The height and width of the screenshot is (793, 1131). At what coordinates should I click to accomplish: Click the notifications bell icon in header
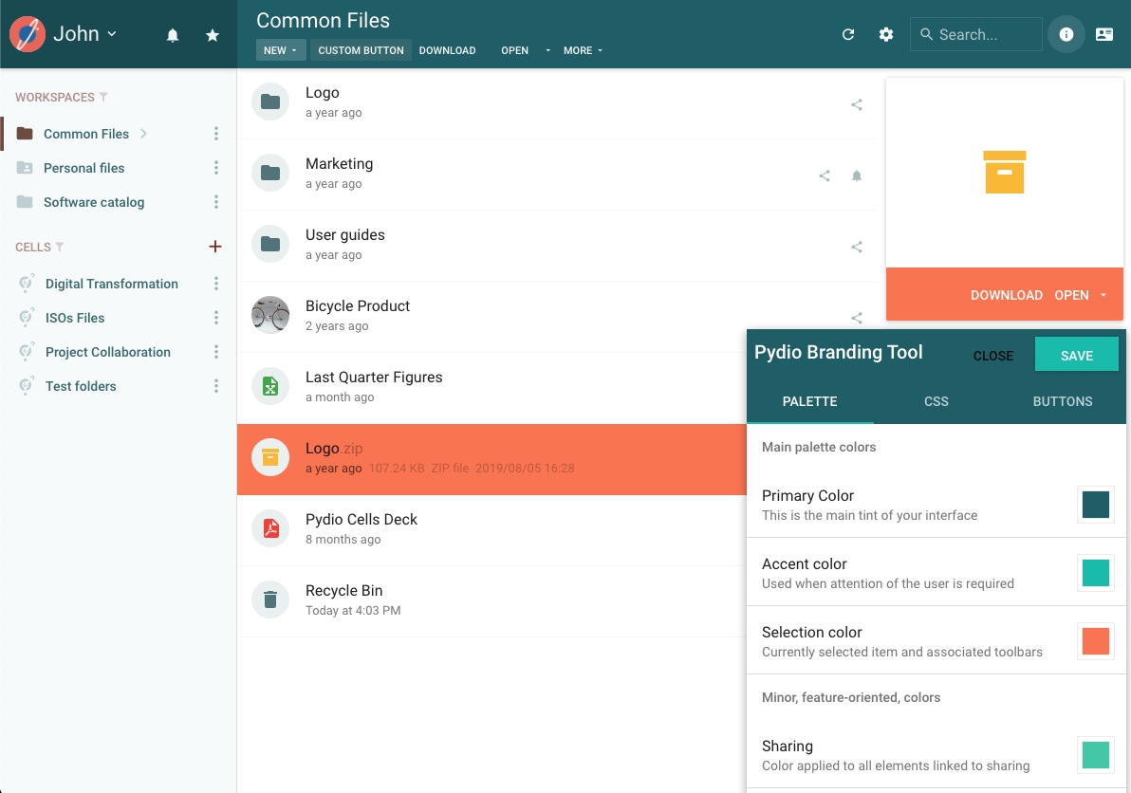pyautogui.click(x=173, y=35)
